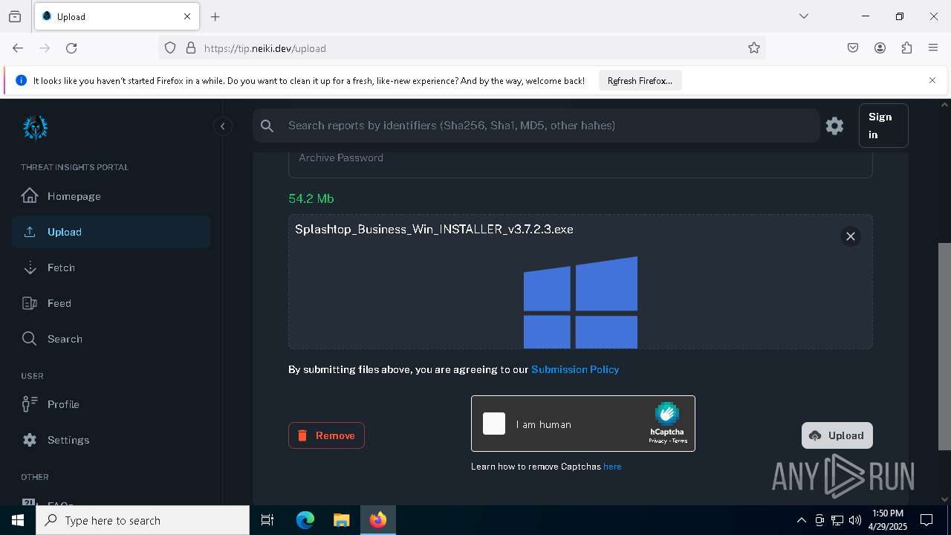Image resolution: width=951 pixels, height=535 pixels.
Task: Show hidden tray icons chevron
Action: pyautogui.click(x=801, y=520)
